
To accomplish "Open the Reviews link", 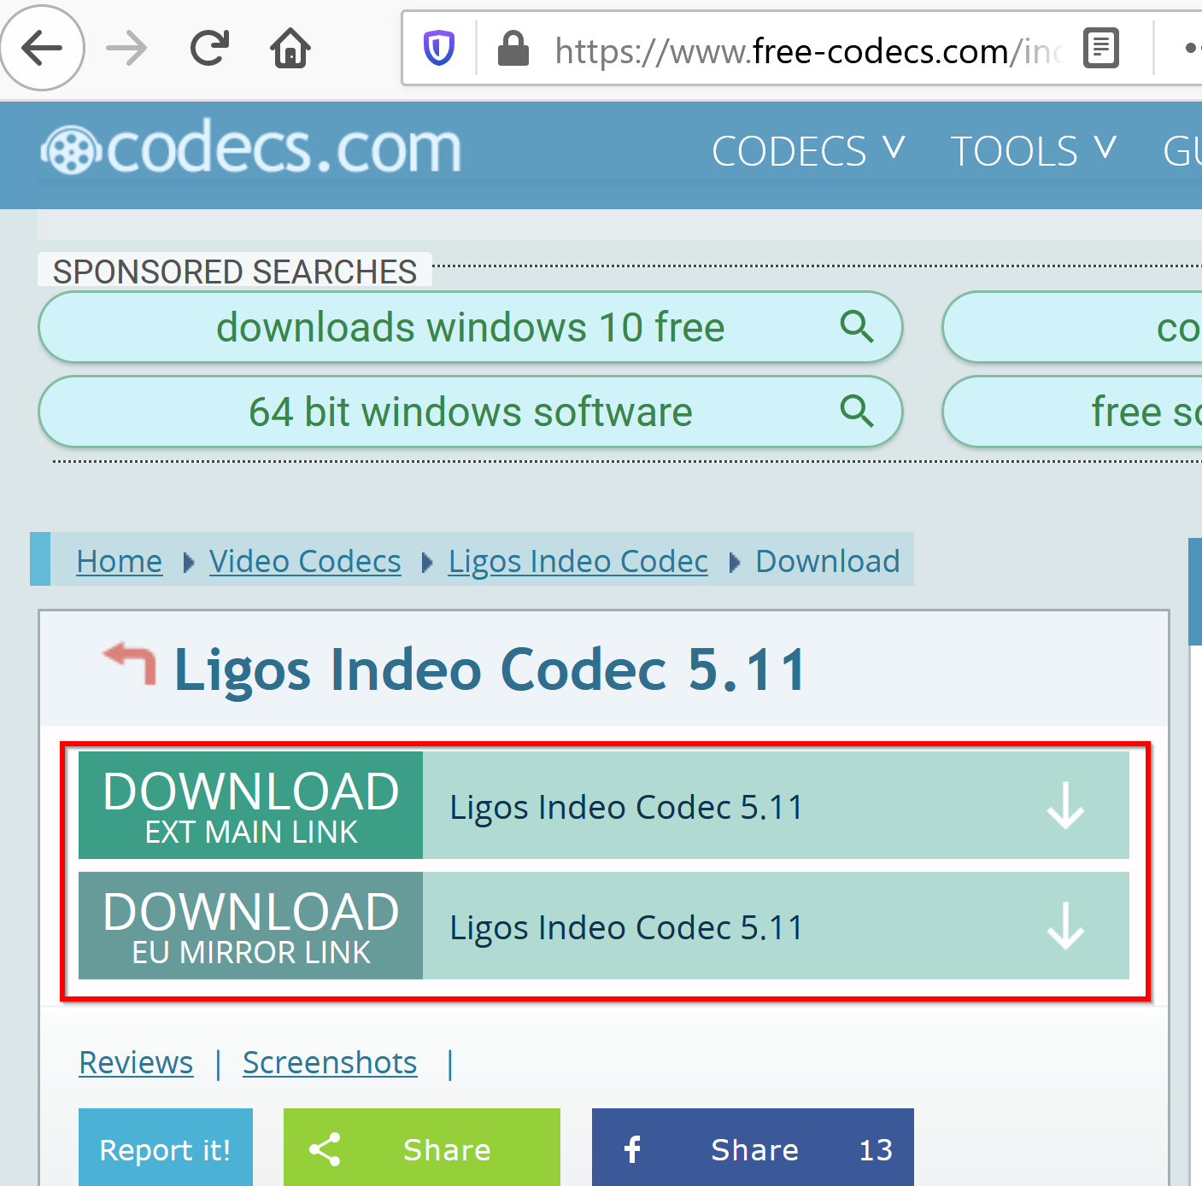I will (137, 1063).
